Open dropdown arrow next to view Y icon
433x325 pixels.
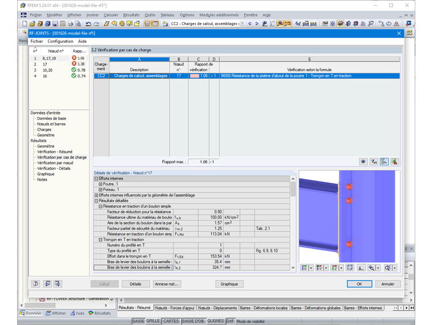coord(326,268)
